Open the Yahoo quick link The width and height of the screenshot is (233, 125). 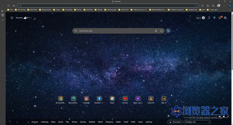138,100
